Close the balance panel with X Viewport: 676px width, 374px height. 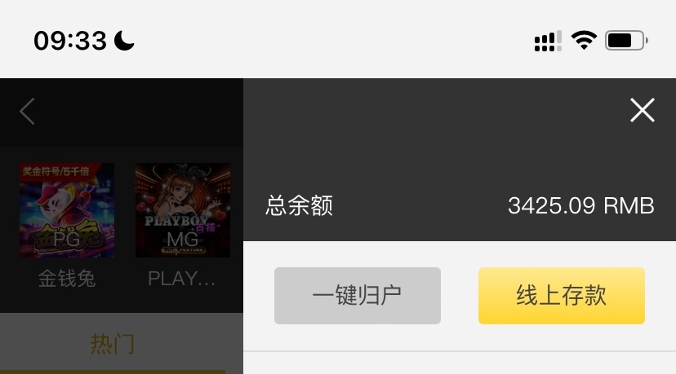[643, 110]
